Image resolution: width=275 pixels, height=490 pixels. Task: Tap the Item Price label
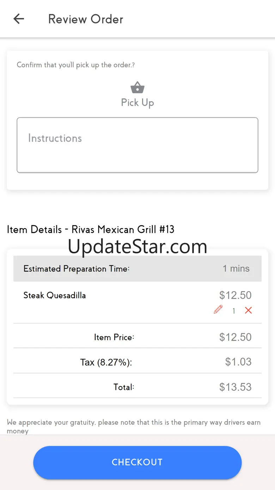[114, 337]
